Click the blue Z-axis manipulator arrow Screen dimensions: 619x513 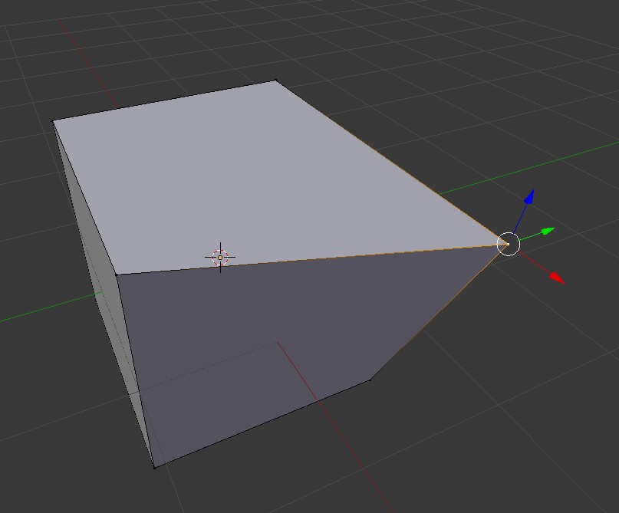click(x=529, y=196)
